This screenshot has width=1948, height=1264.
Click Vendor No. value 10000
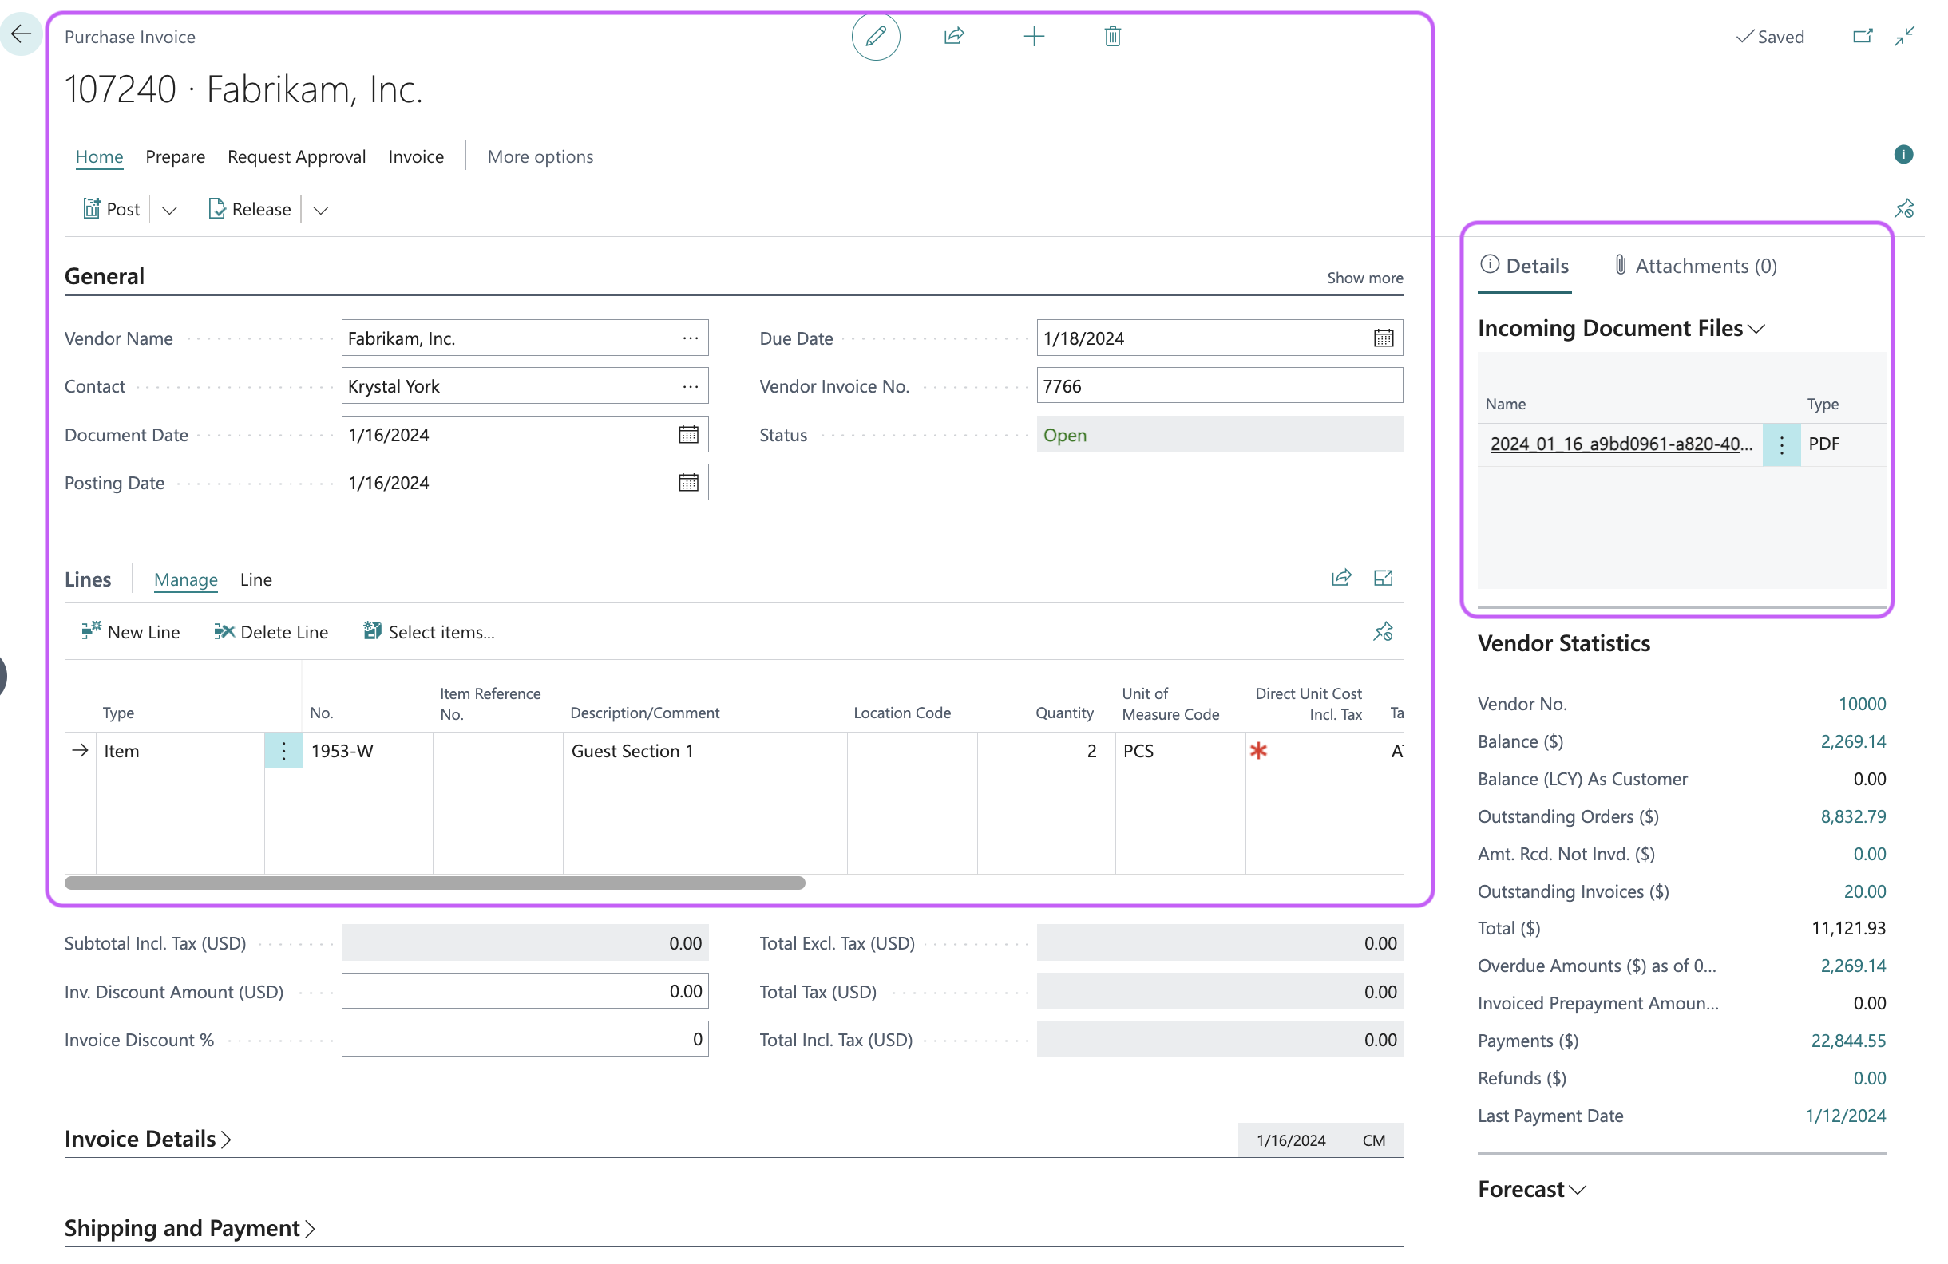[1862, 704]
